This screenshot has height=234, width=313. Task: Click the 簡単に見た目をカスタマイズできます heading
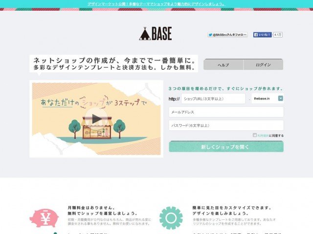232,208
